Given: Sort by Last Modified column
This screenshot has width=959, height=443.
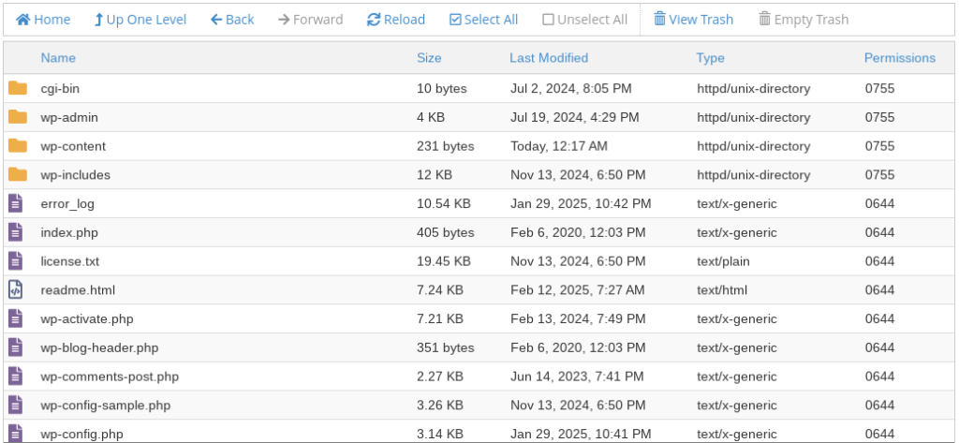Looking at the screenshot, I should click(x=549, y=57).
